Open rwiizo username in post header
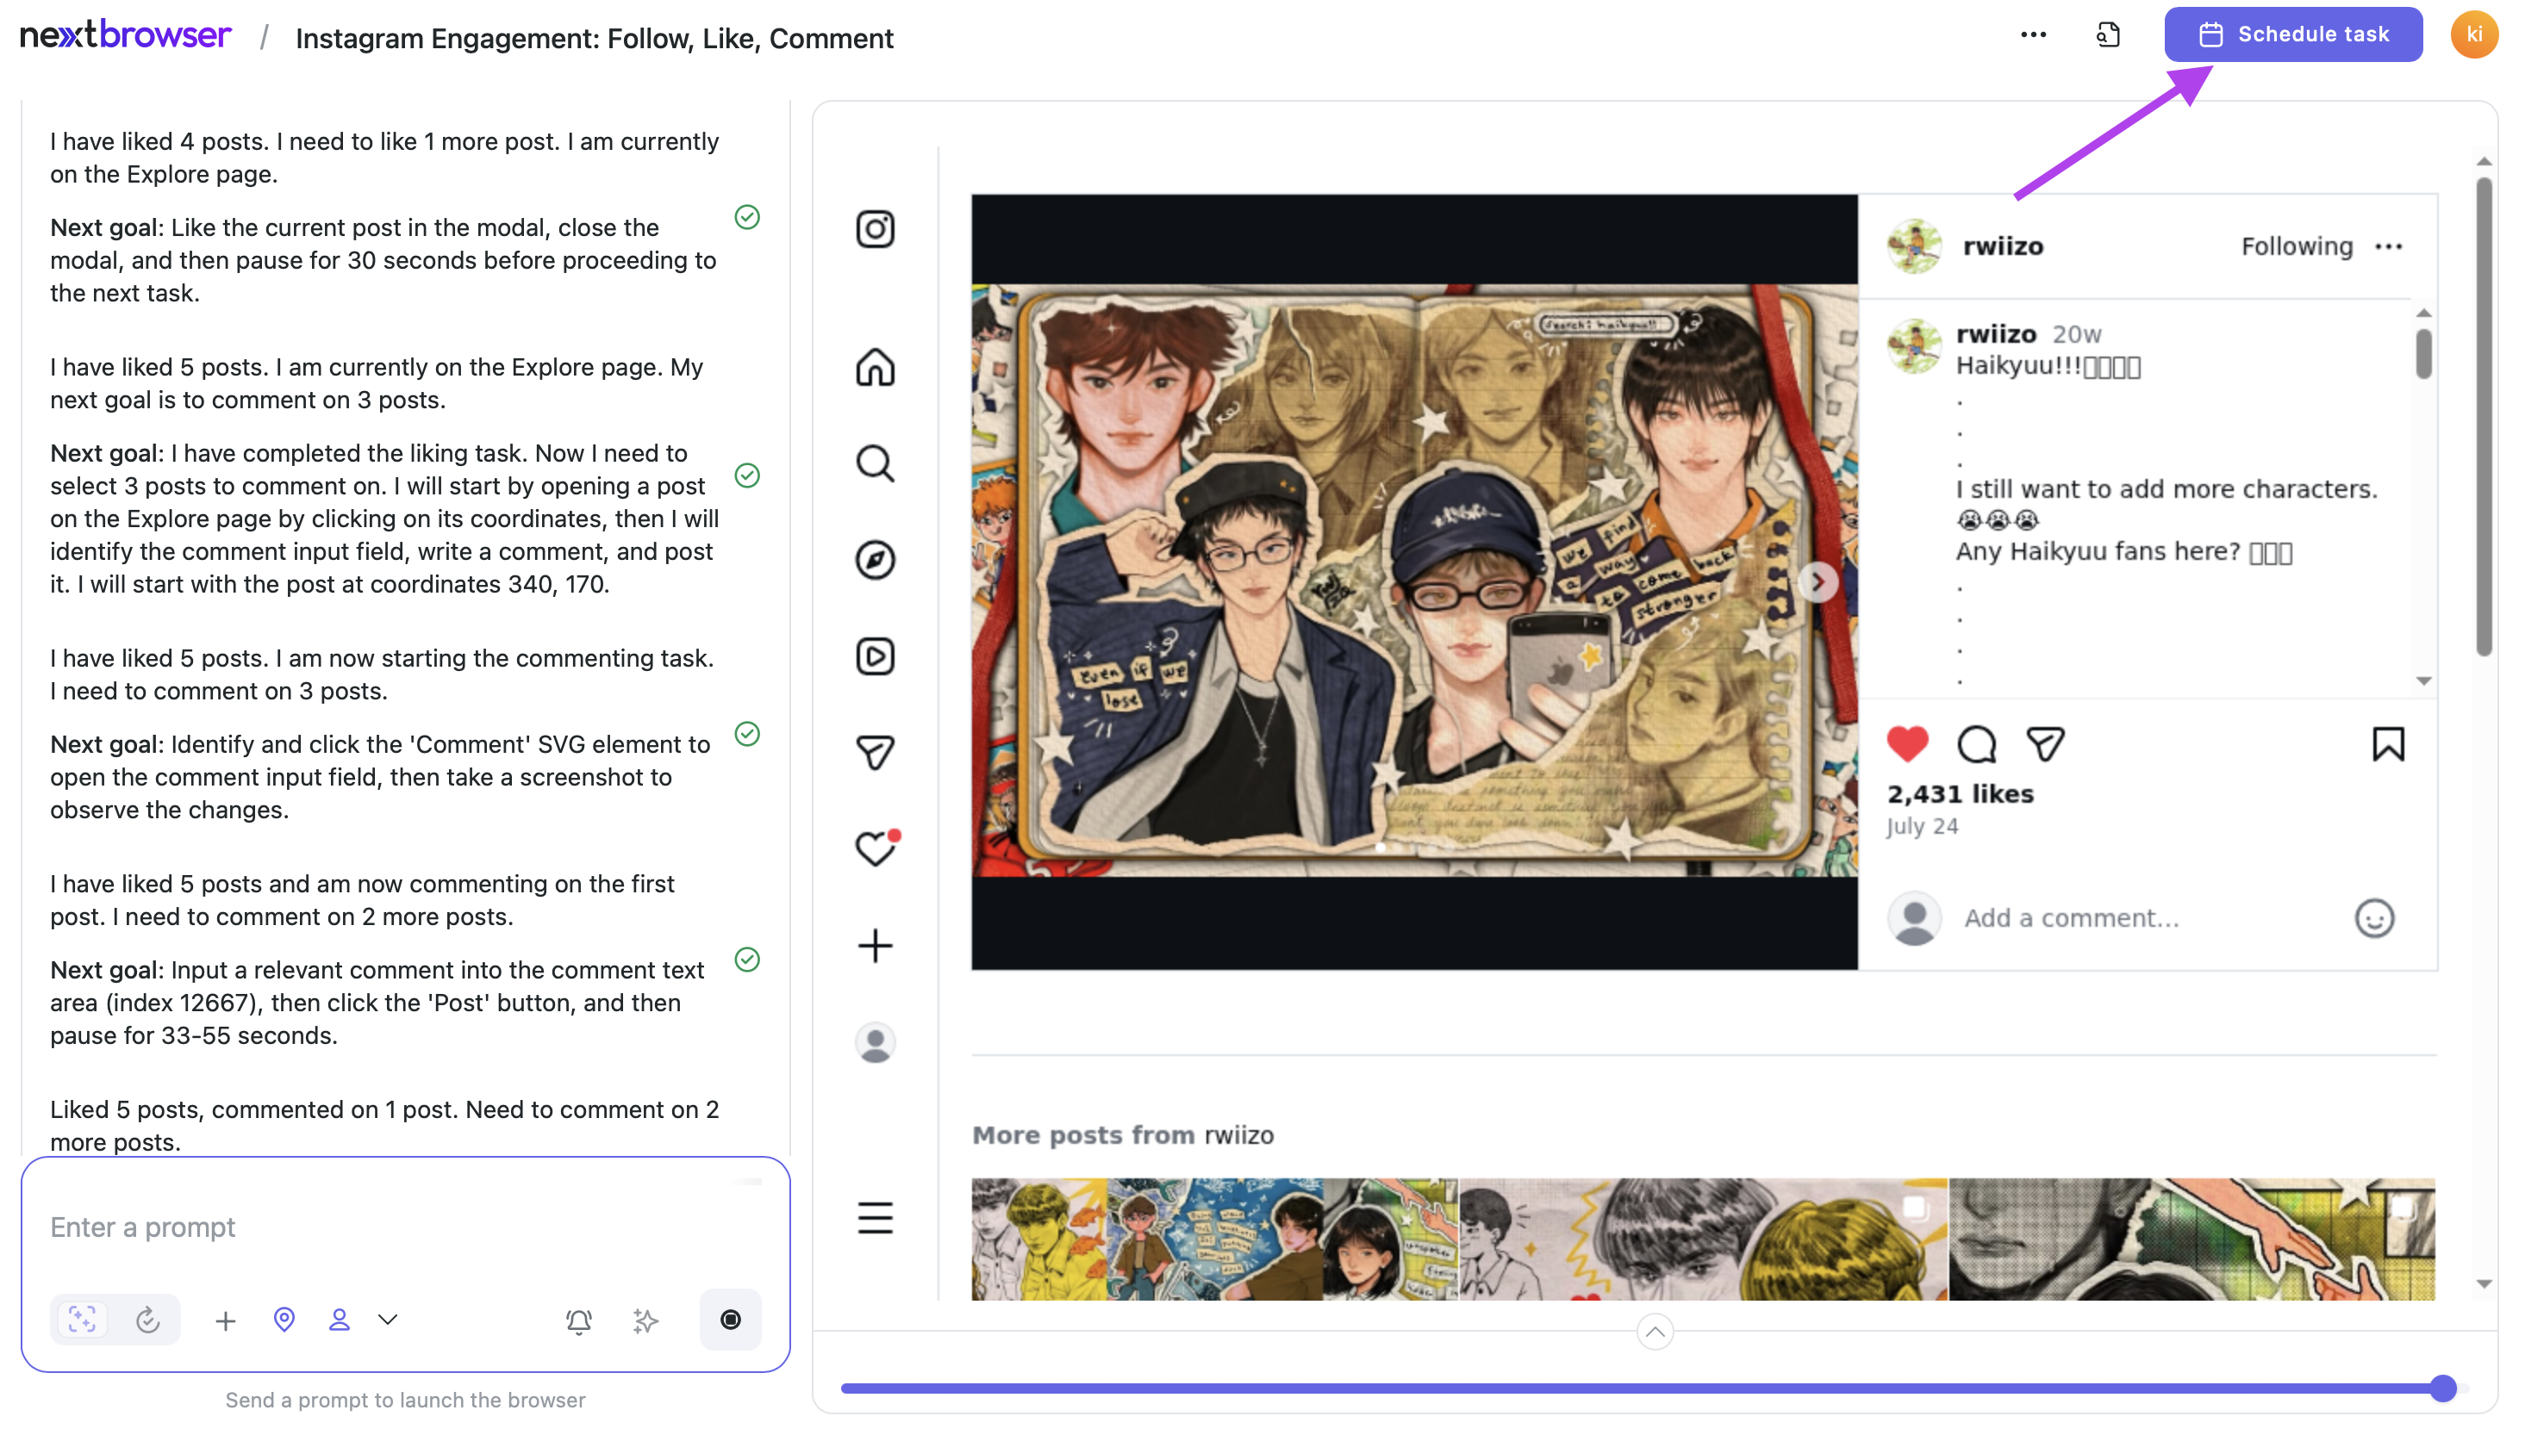This screenshot has width=2525, height=1435. (x=2003, y=246)
